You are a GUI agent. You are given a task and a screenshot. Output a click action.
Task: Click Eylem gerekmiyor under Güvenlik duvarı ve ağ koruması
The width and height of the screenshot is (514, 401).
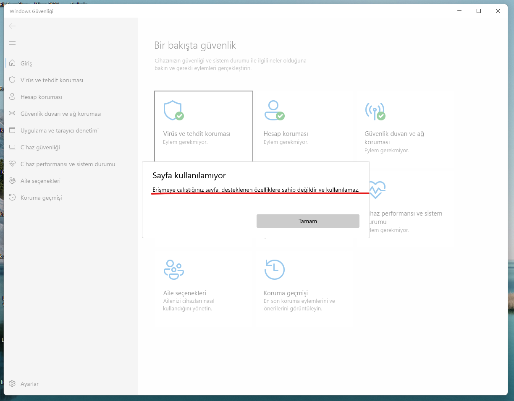387,150
